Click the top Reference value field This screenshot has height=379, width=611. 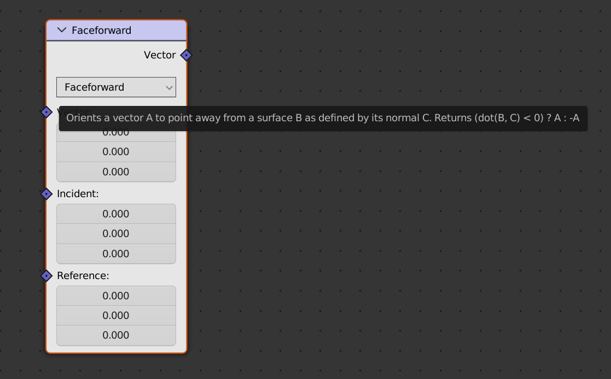pyautogui.click(x=116, y=296)
